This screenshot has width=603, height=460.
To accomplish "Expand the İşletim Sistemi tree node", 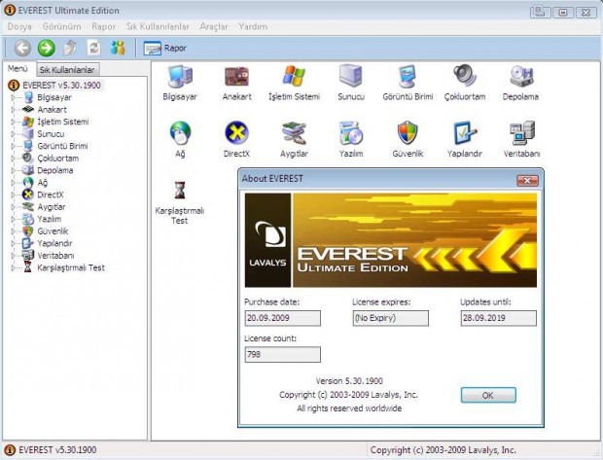I will coord(13,122).
